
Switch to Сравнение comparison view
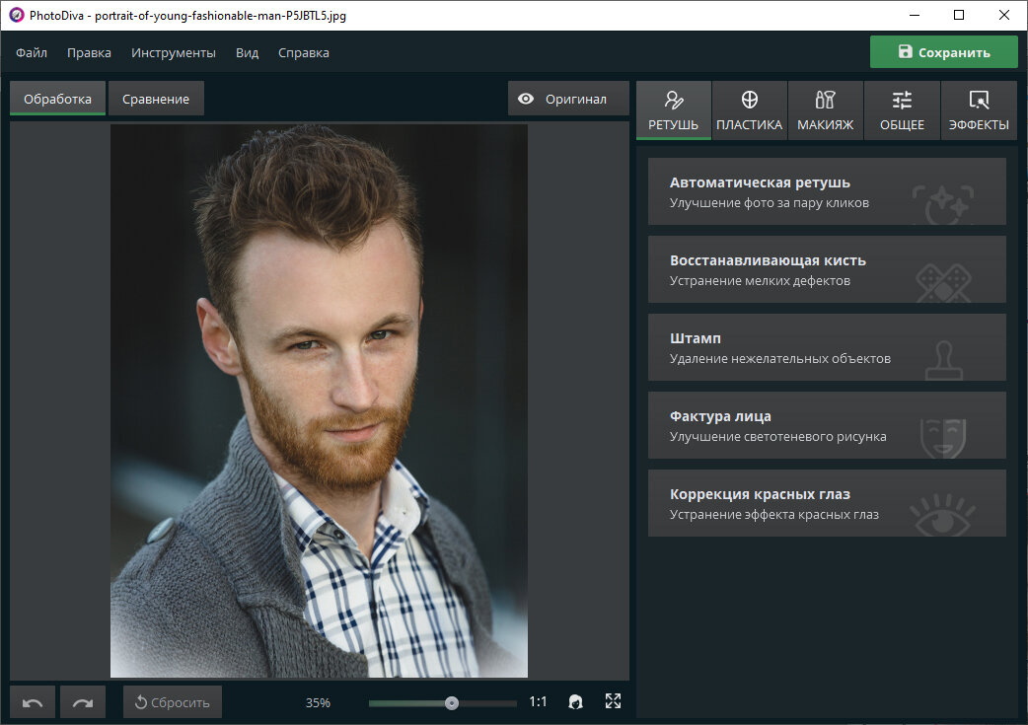156,99
